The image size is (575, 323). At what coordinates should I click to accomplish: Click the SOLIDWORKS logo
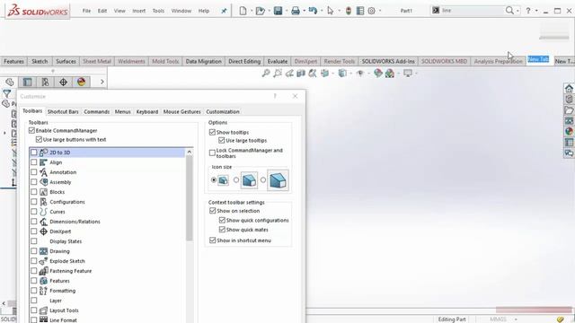coord(38,11)
